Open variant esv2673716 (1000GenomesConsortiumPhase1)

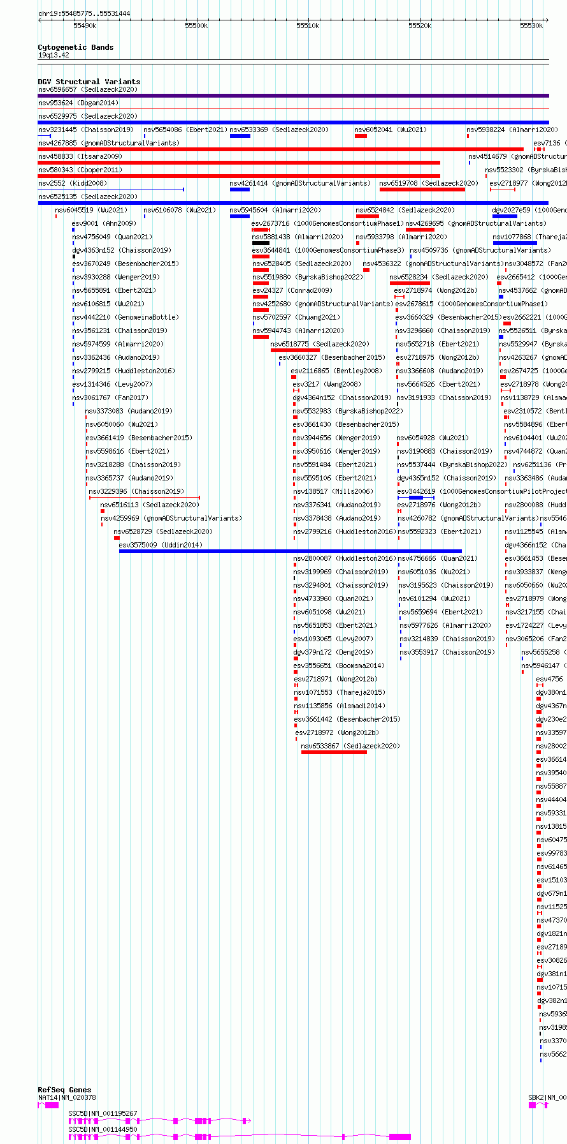click(327, 223)
